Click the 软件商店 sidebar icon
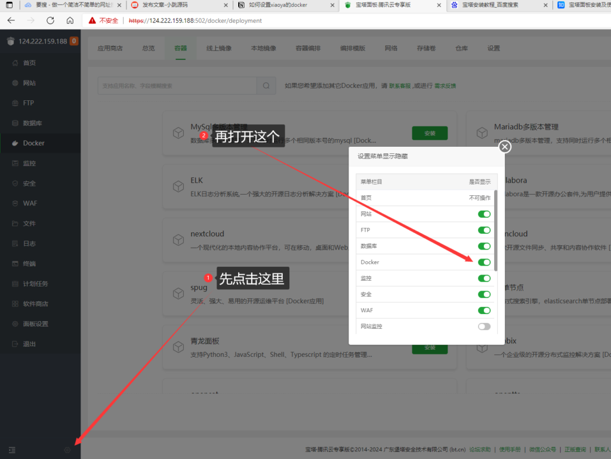Screen dimensions: 611x459 15,304
